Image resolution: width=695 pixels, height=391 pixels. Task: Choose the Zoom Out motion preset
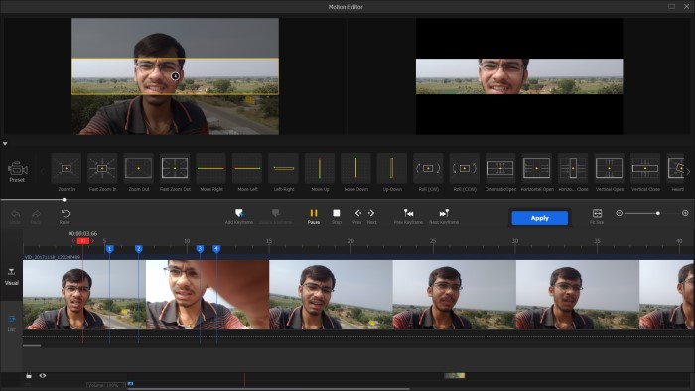coord(139,169)
